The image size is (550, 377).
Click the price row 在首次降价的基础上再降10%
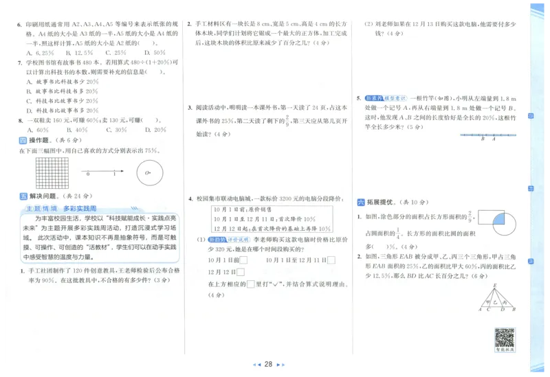tap(272, 229)
